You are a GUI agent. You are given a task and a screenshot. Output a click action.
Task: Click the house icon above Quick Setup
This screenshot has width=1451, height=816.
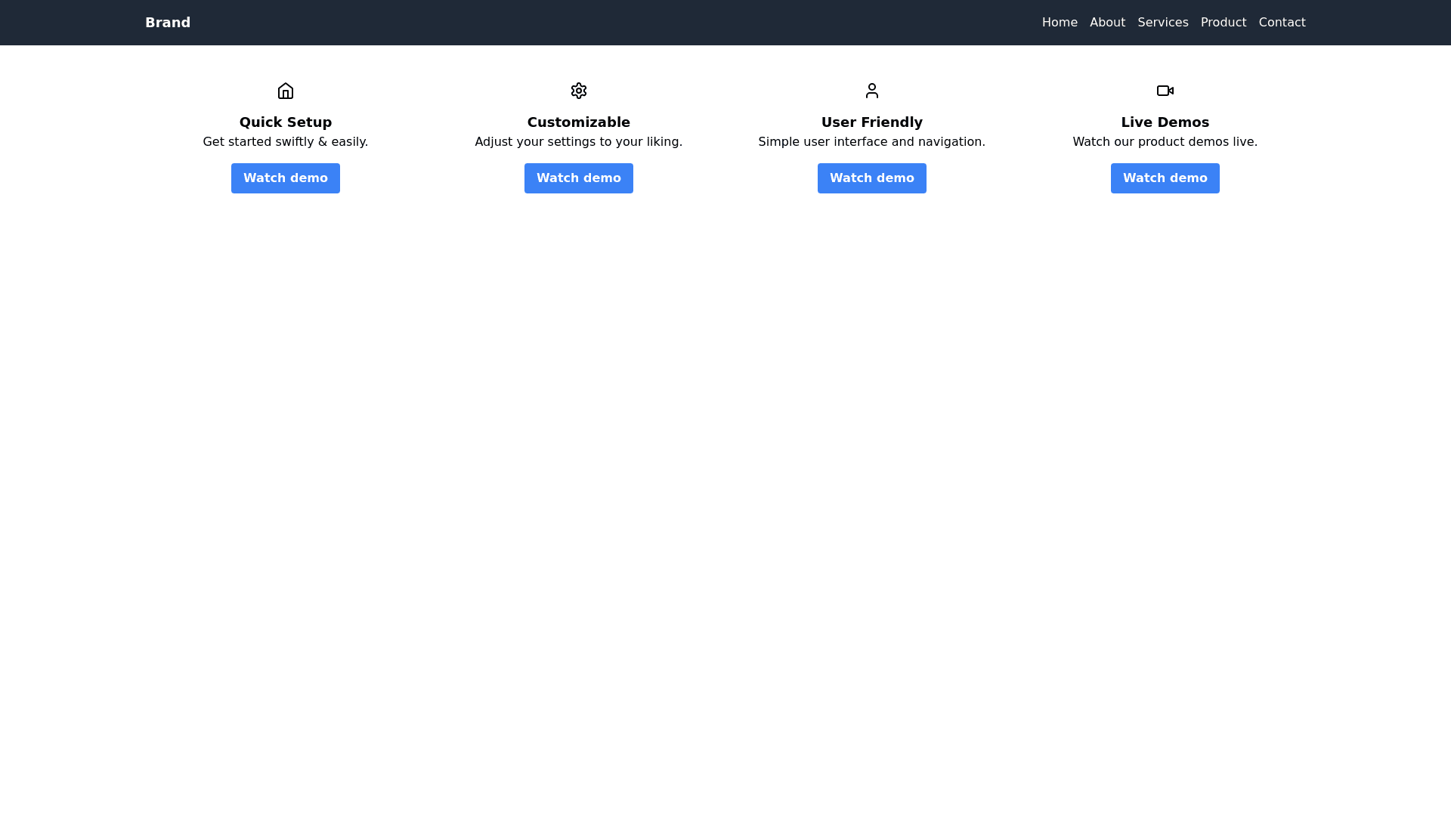point(286,91)
